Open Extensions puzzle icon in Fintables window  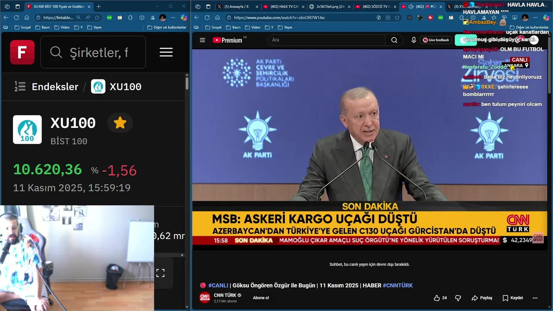[130, 18]
